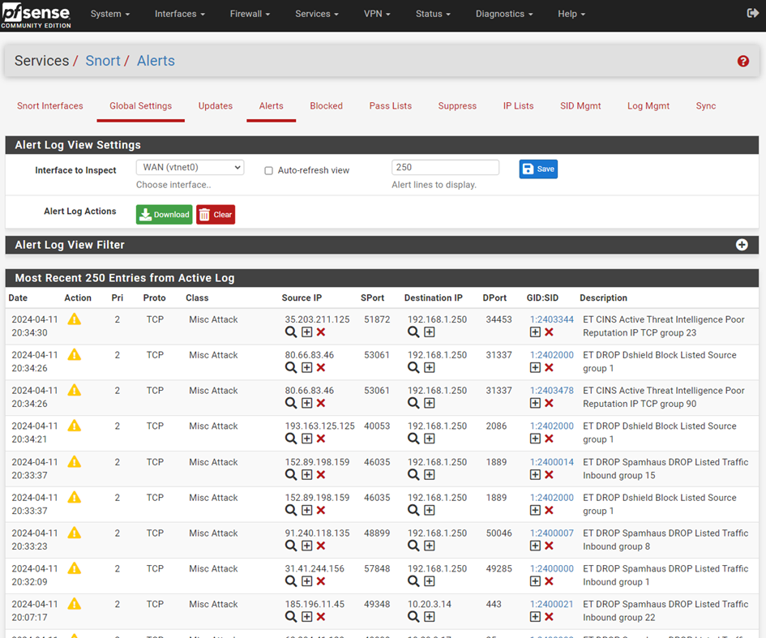The width and height of the screenshot is (766, 638).
Task: Disable rule 1:2403344 with the red X
Action: click(549, 332)
